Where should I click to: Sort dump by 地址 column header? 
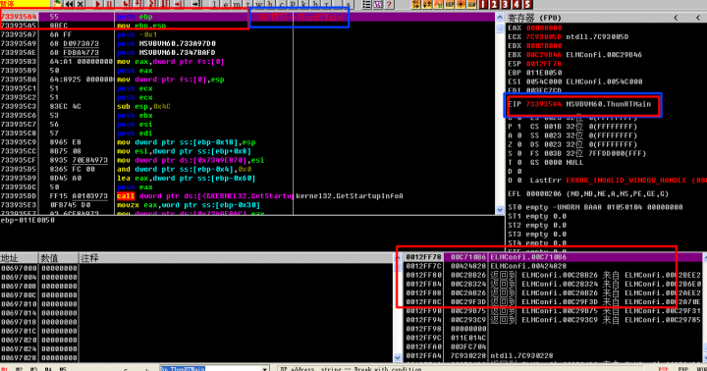[19, 258]
